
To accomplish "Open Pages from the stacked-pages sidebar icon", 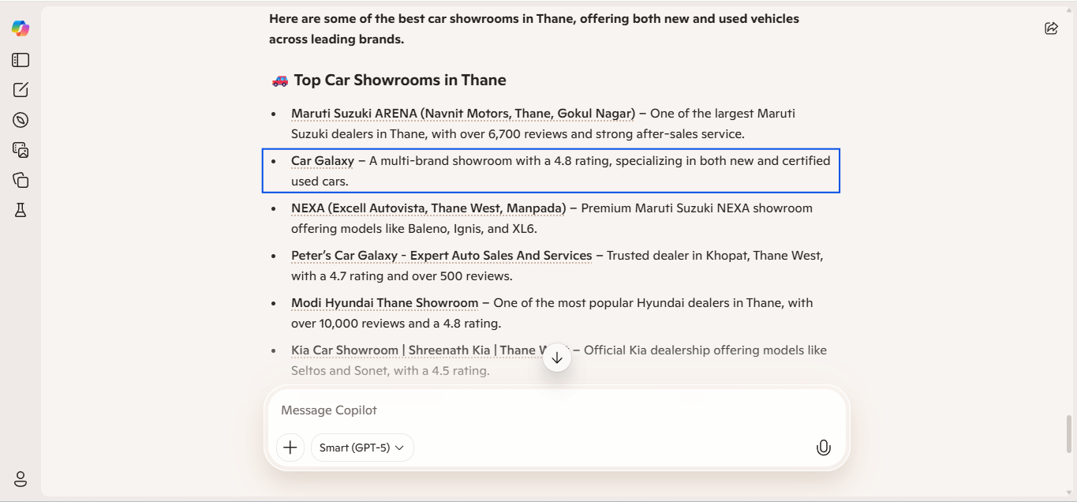I will coord(20,180).
